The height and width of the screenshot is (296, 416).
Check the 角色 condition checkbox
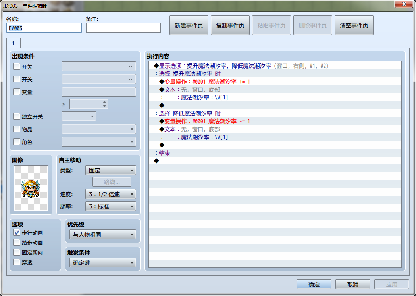17,142
